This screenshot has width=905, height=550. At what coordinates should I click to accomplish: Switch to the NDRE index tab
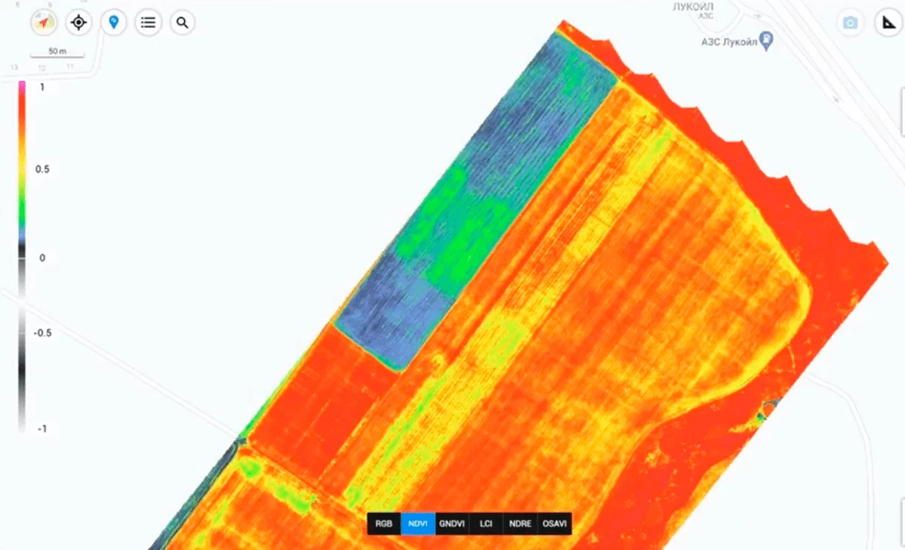tap(520, 524)
